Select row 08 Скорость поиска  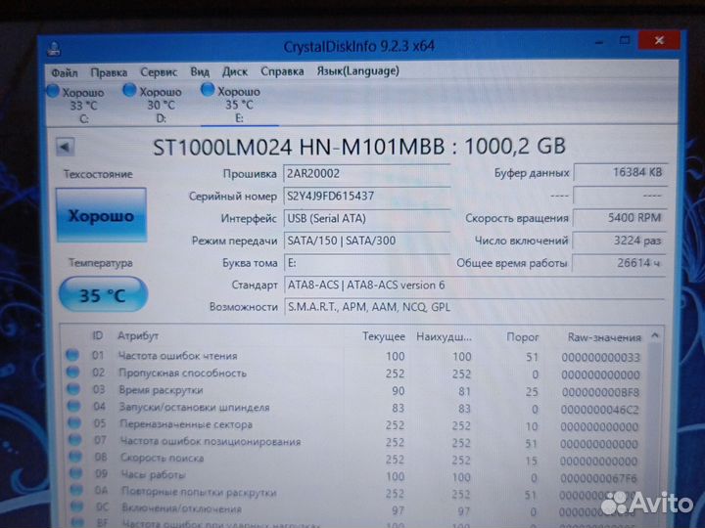click(x=355, y=460)
